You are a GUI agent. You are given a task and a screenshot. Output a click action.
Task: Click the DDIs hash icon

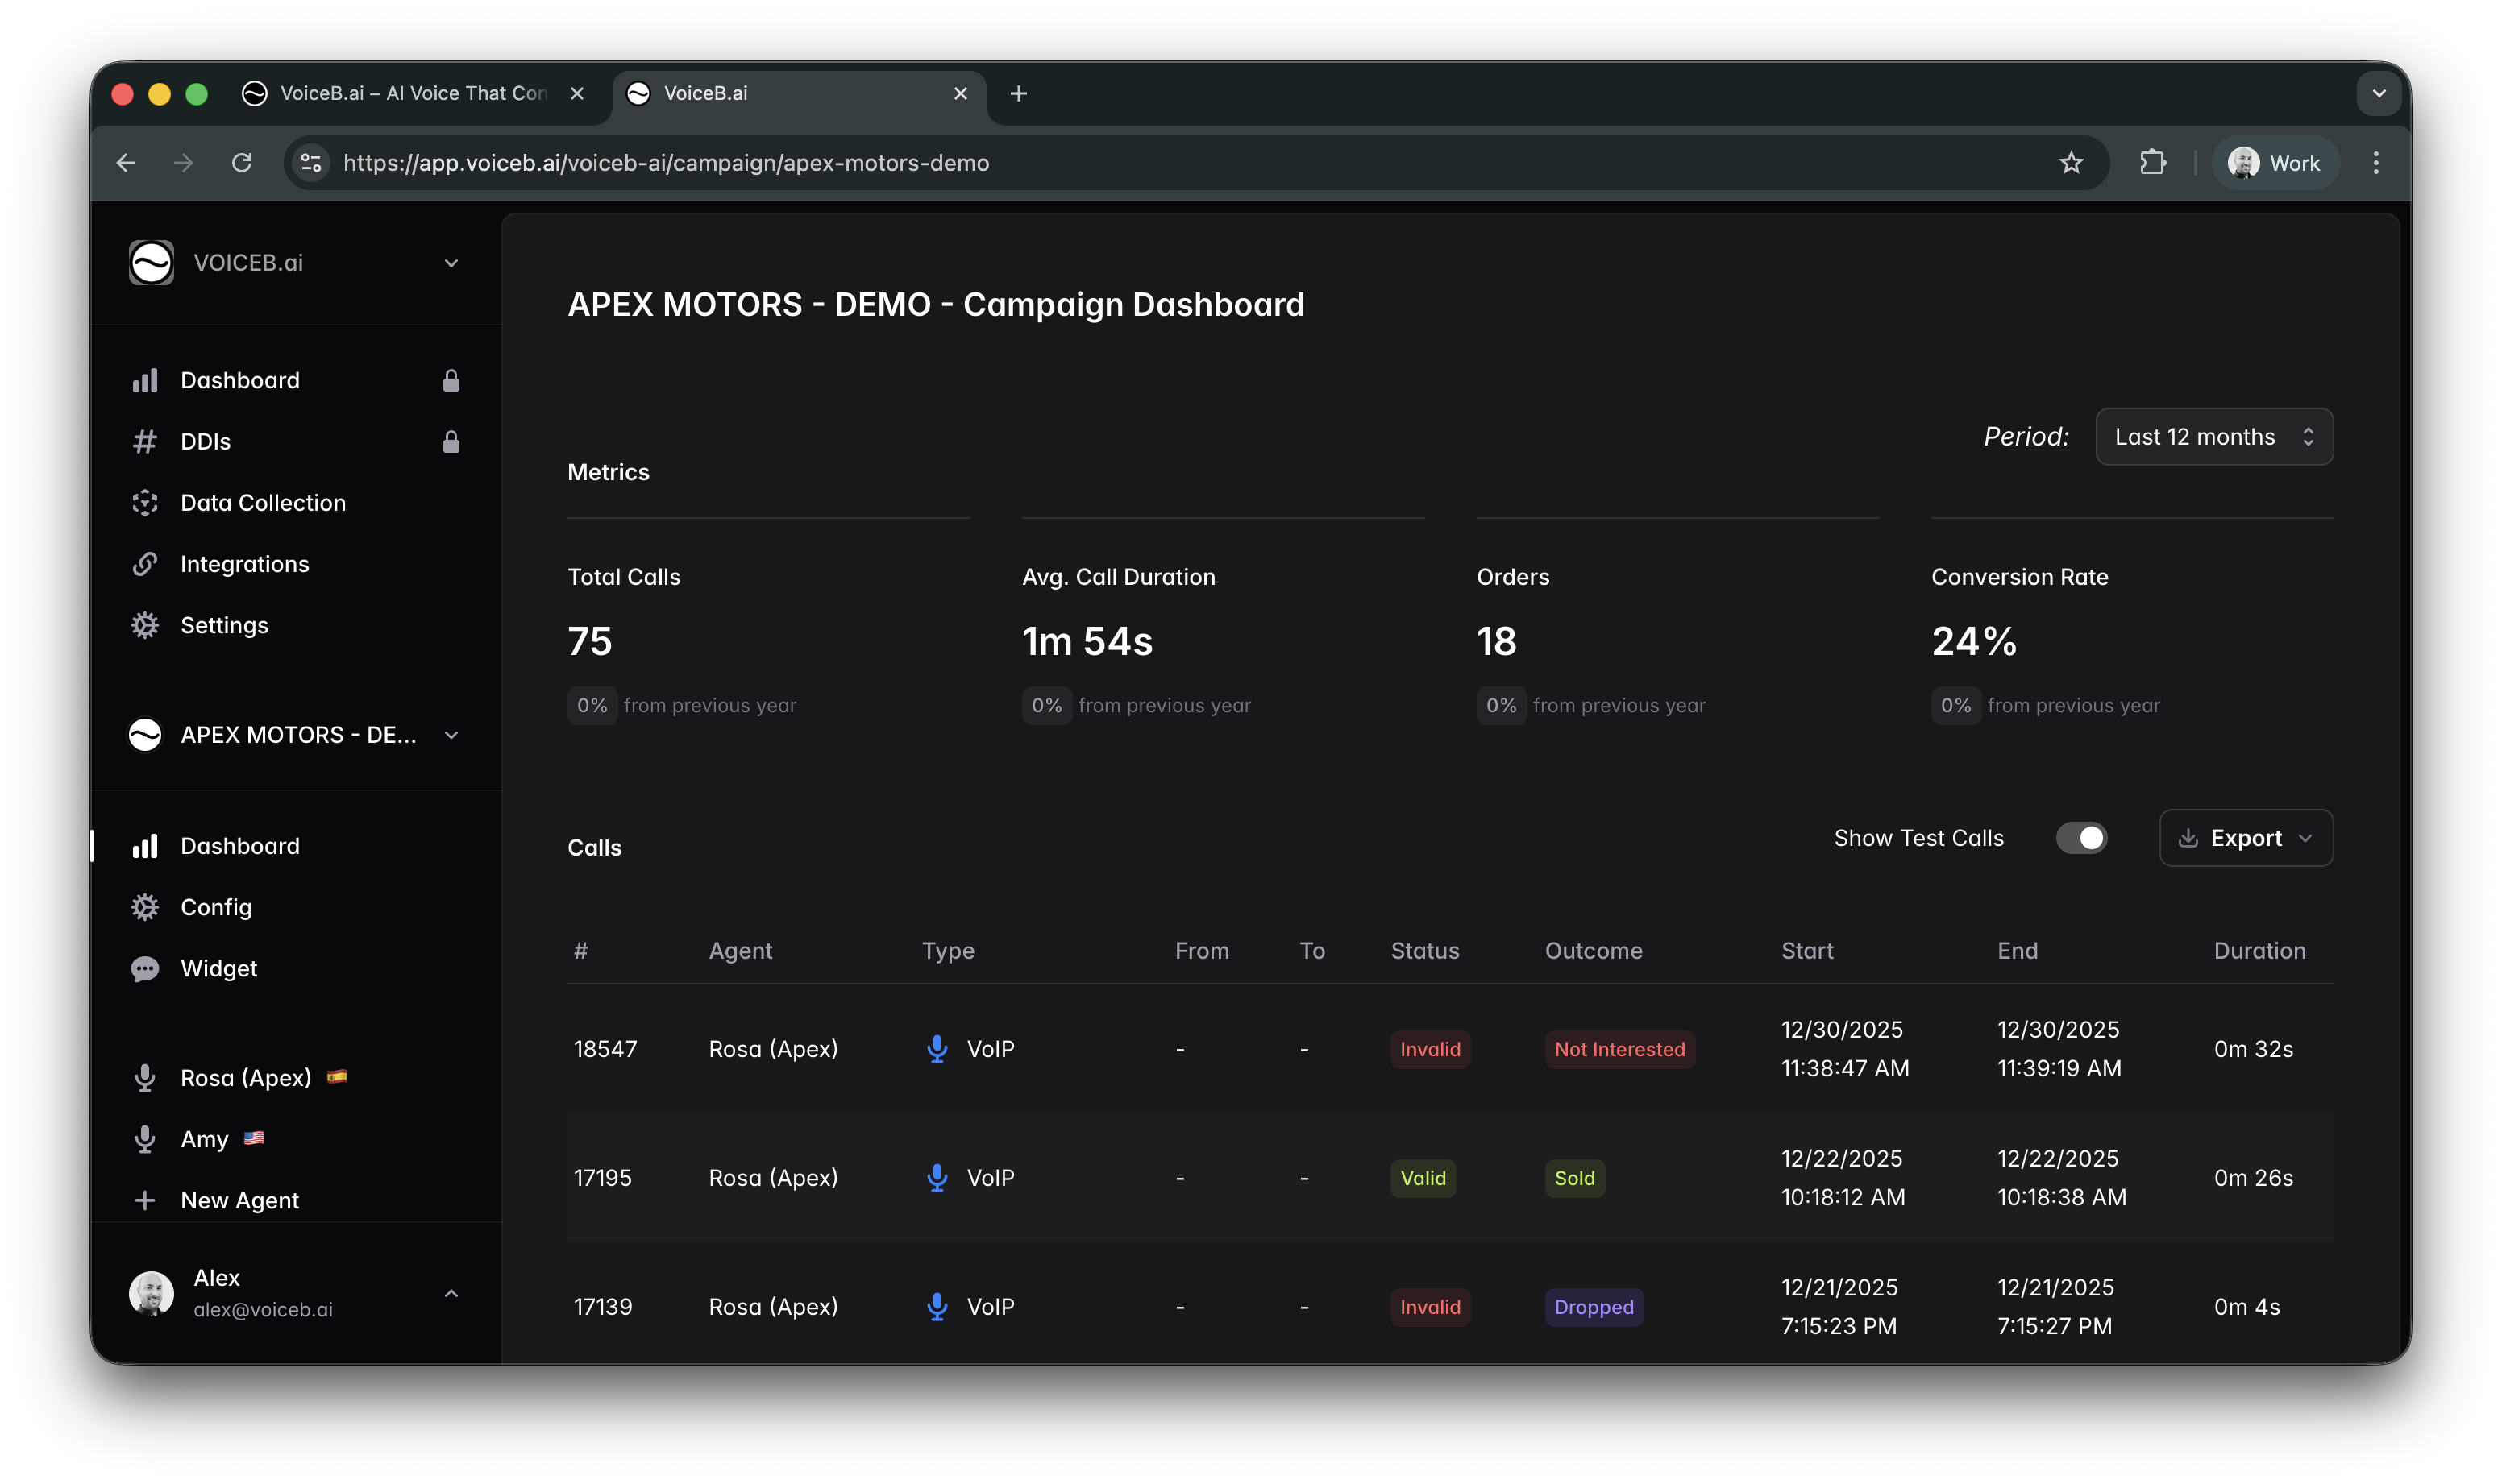coord(145,442)
